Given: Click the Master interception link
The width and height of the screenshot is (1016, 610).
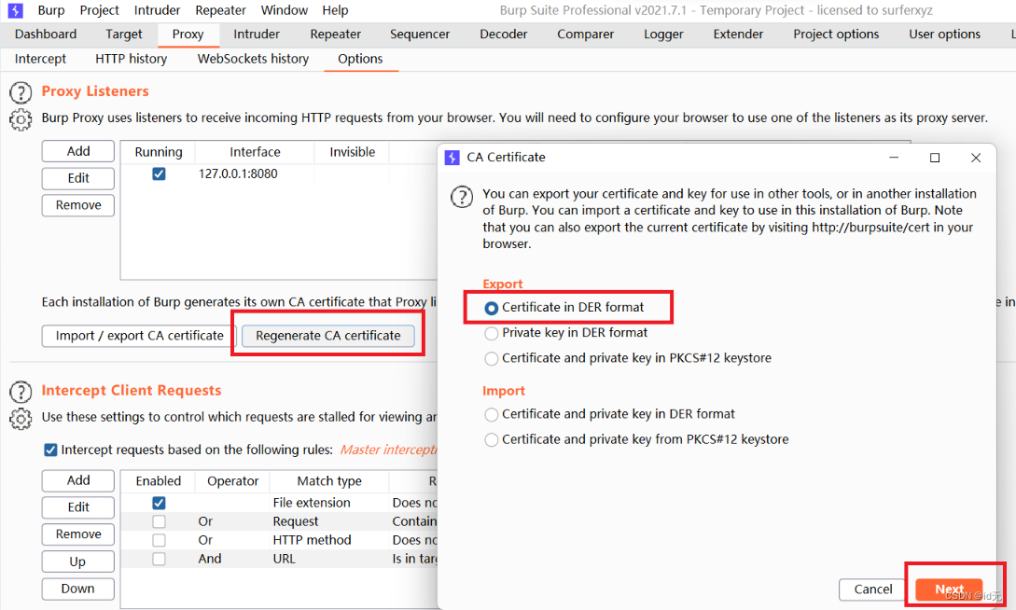Looking at the screenshot, I should (x=389, y=451).
